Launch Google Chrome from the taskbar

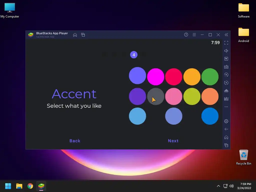[30, 186]
